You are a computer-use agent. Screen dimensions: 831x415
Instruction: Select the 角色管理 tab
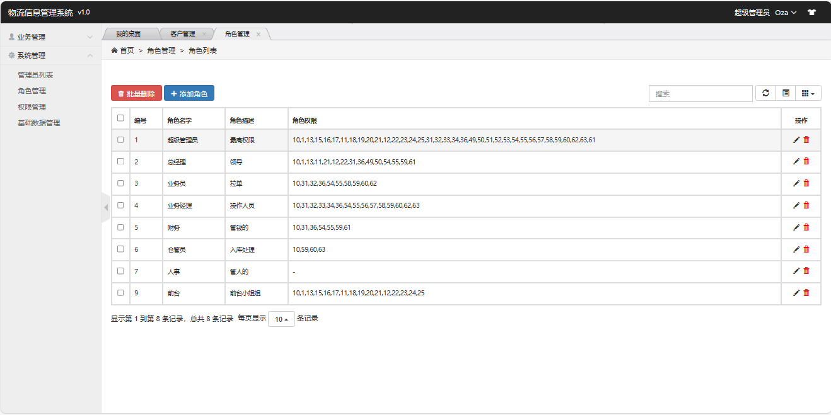pos(238,34)
